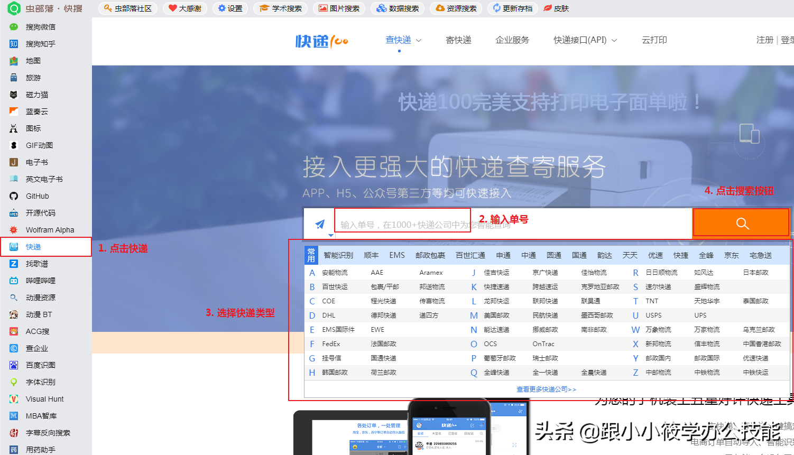Image resolution: width=794 pixels, height=455 pixels.
Task: Open the 云打印 menu item
Action: pos(654,40)
